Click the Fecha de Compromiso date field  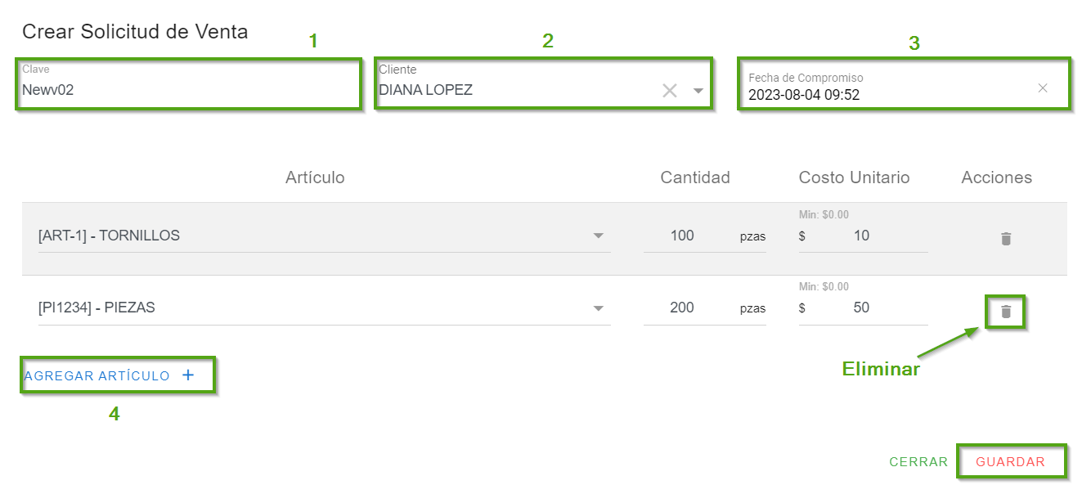point(883,95)
